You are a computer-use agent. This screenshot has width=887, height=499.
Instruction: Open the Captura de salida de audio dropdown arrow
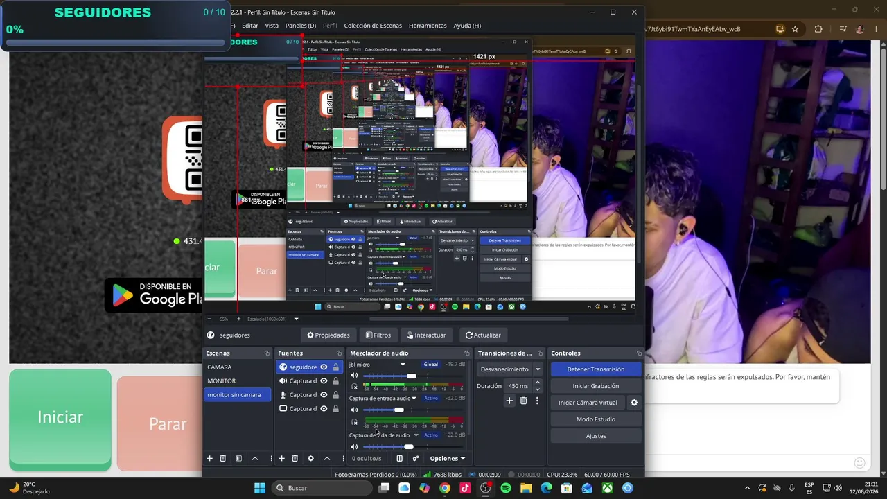416,435
